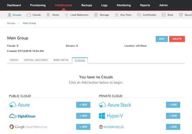Click the Groups breadcrumb link

coord(11,23)
